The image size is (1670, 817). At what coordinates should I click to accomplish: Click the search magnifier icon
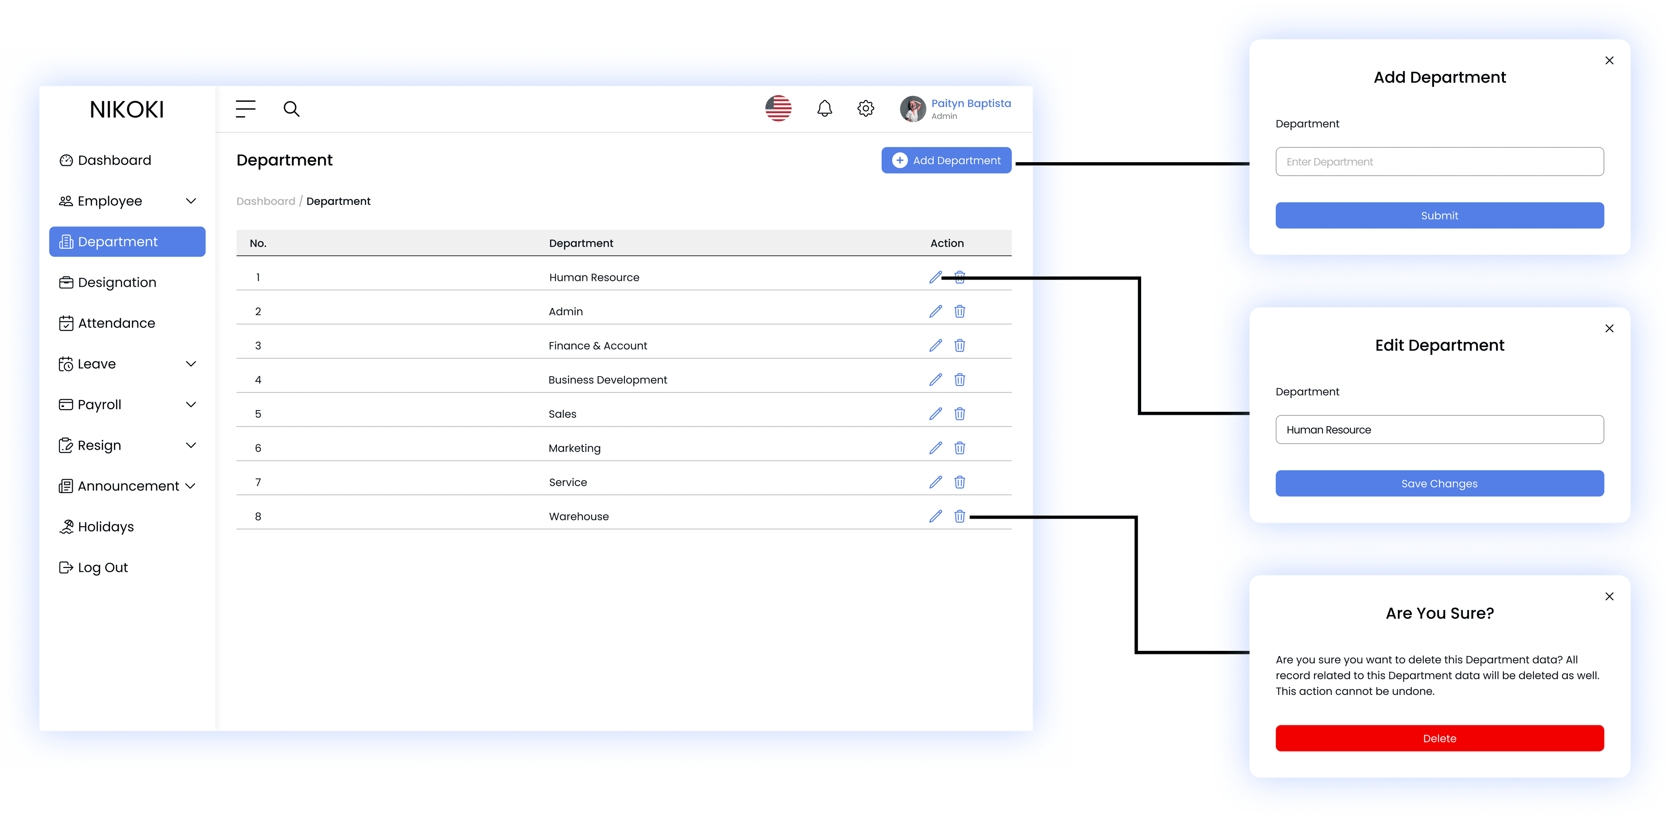[292, 109]
